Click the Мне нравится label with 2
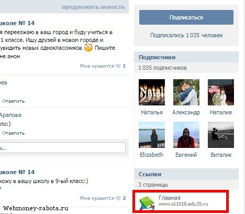 point(97,198)
